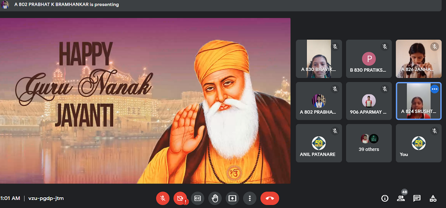Toggle closed captions
The height and width of the screenshot is (208, 446).
pos(198,198)
